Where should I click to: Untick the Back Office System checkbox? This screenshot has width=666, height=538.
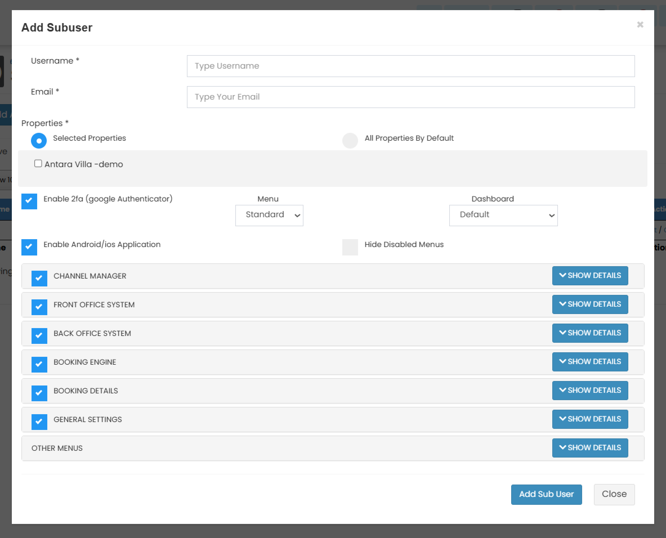click(x=39, y=336)
